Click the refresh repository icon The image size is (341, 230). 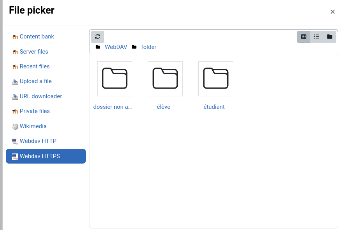[98, 37]
